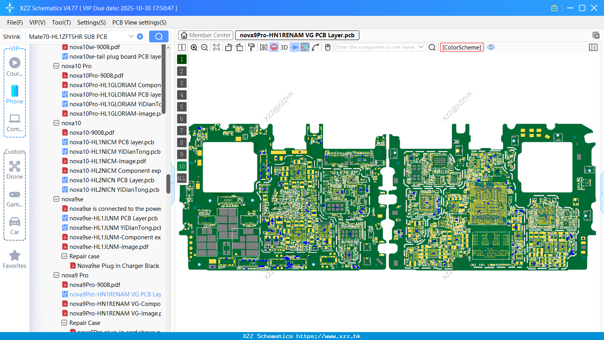Switch to 3D view mode

click(284, 47)
